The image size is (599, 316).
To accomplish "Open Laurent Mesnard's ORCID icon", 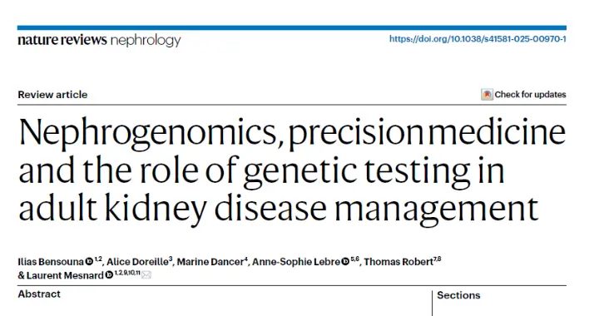I will 109,275.
